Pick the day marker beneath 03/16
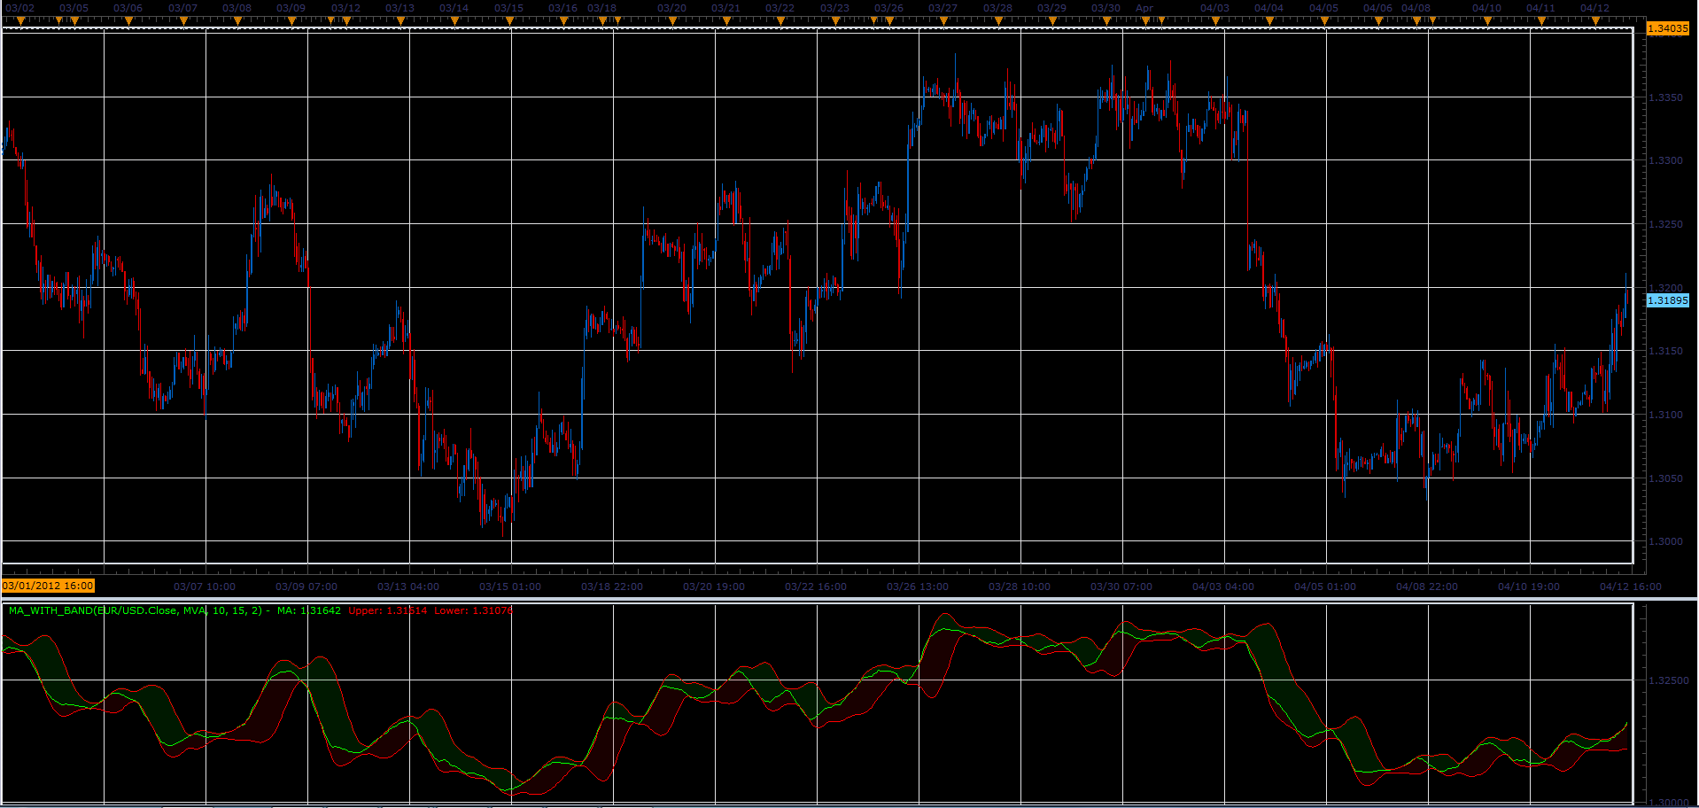The height and width of the screenshot is (808, 1699). click(x=563, y=21)
